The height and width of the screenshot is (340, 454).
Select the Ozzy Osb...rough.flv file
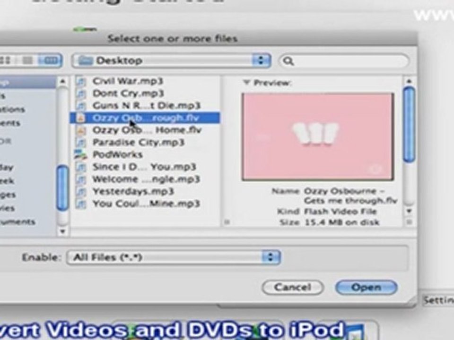tap(145, 118)
